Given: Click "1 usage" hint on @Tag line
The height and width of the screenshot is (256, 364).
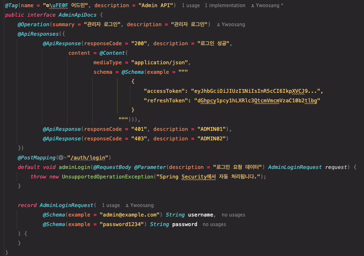Looking at the screenshot, I should point(191,5).
